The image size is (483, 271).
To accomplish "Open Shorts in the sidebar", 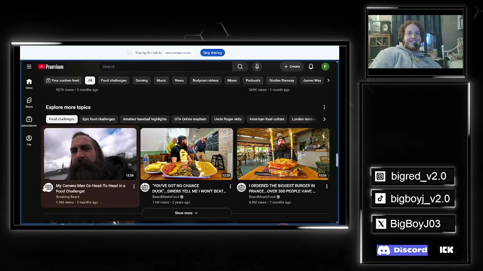I will pyautogui.click(x=29, y=103).
